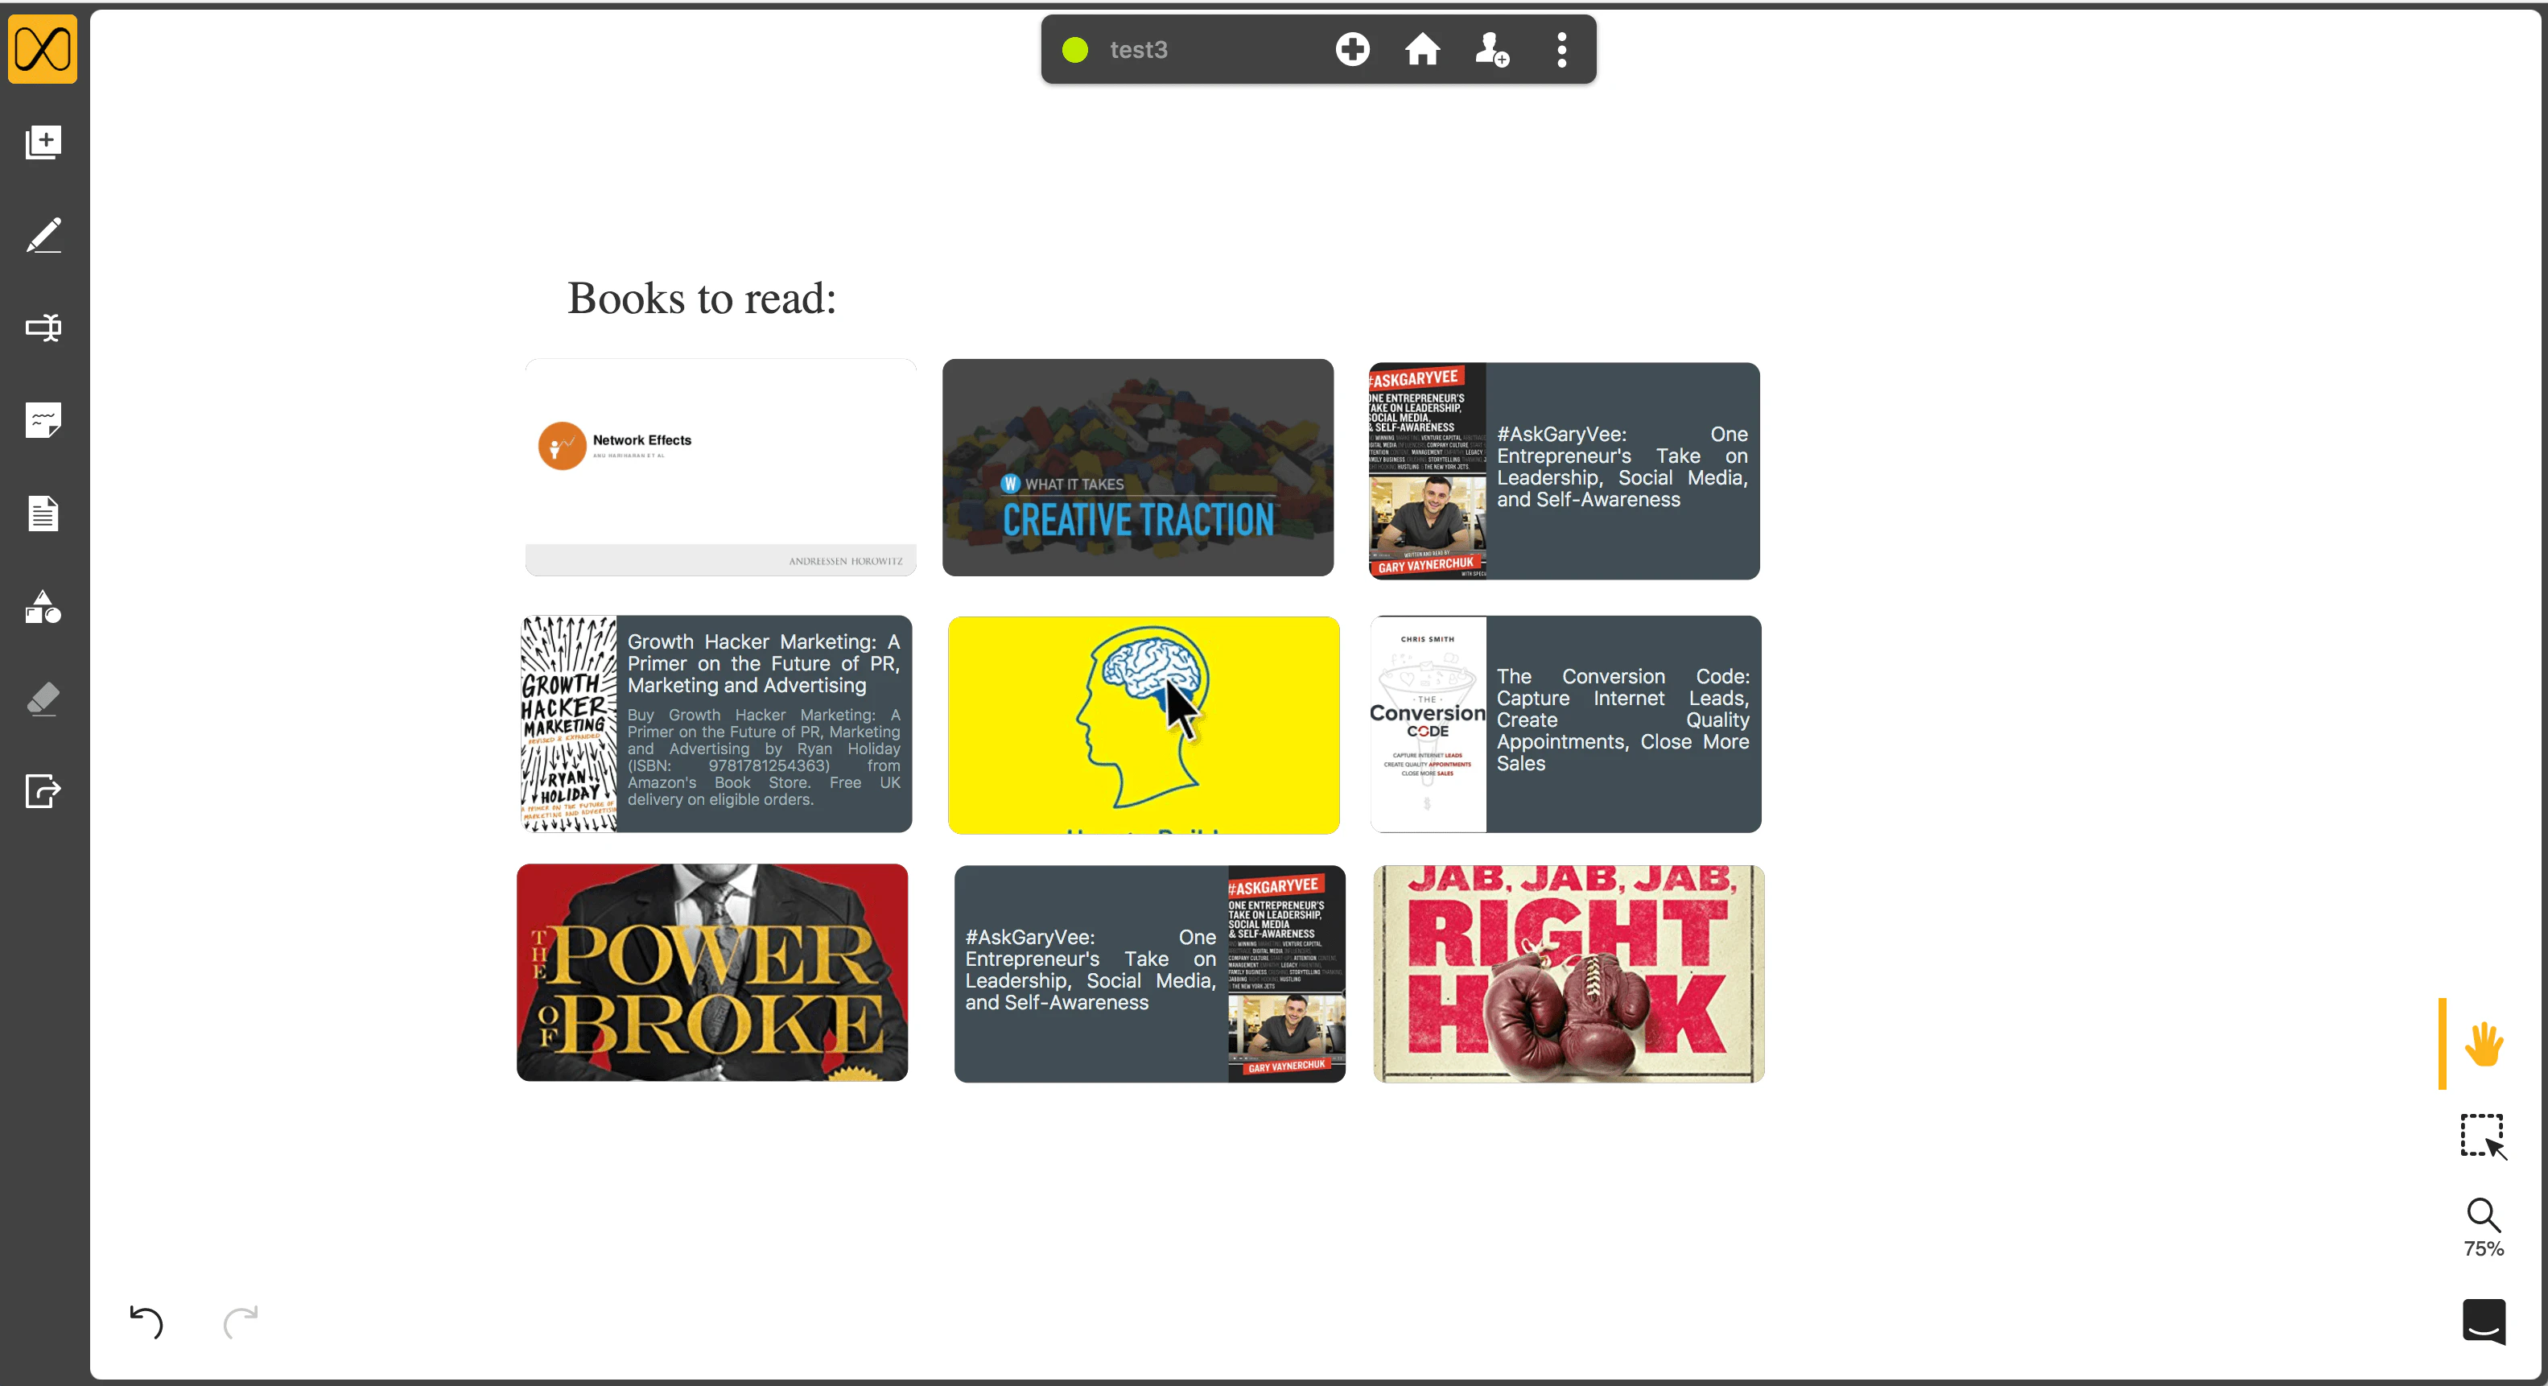Select the eraser tool
Viewport: 2548px width, 1386px height.
[x=43, y=699]
